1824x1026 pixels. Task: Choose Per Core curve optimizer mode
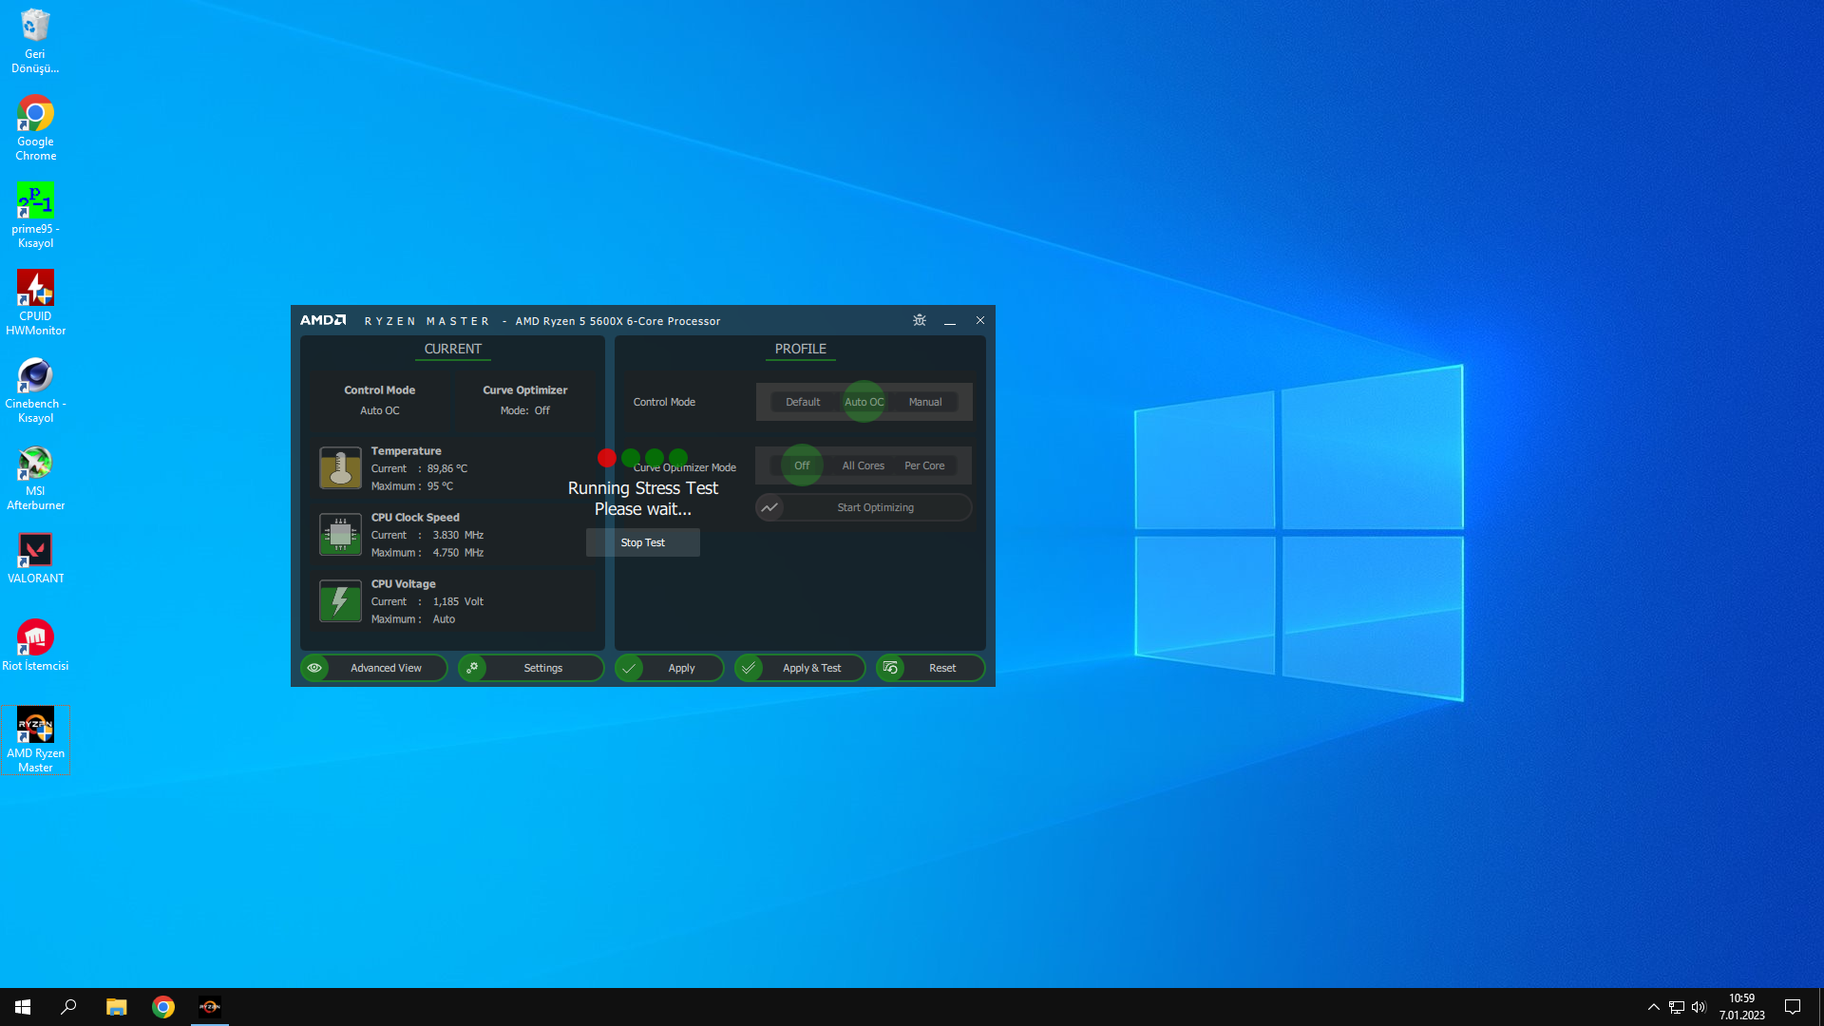(x=924, y=465)
